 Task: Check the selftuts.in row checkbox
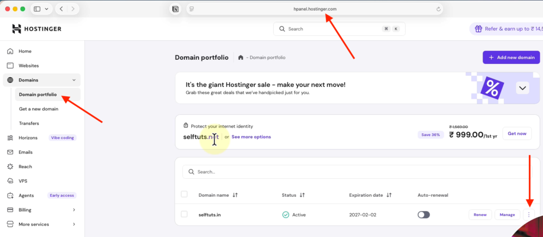click(184, 214)
